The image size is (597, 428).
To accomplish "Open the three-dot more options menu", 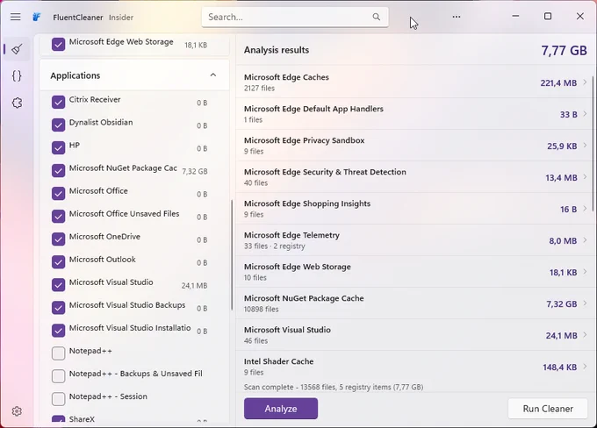I will (457, 17).
